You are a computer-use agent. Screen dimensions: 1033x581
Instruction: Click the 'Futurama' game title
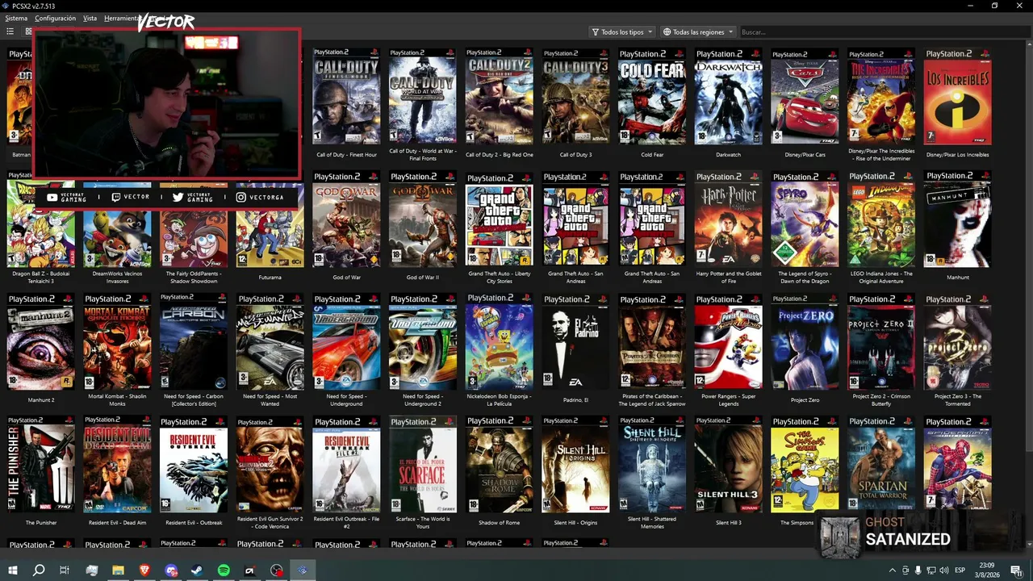pyautogui.click(x=270, y=278)
